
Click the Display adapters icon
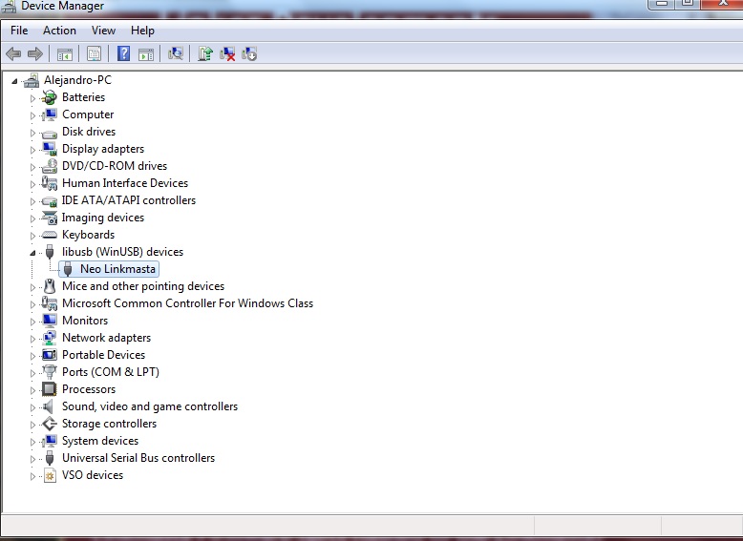click(x=50, y=149)
